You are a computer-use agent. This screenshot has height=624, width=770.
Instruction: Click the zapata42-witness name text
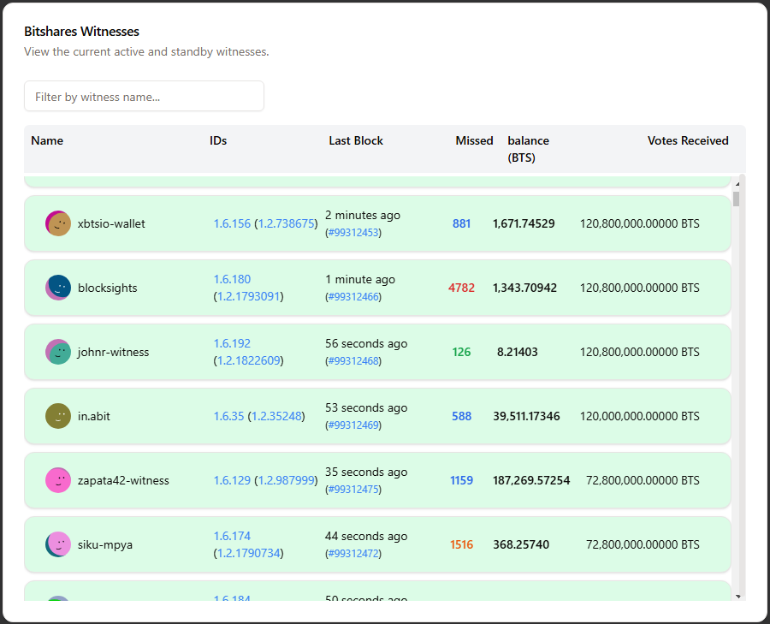(x=123, y=480)
